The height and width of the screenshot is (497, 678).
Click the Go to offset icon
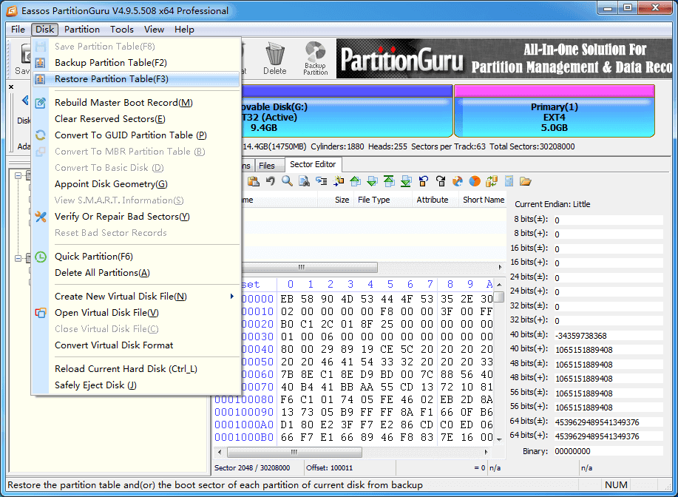pos(322,181)
